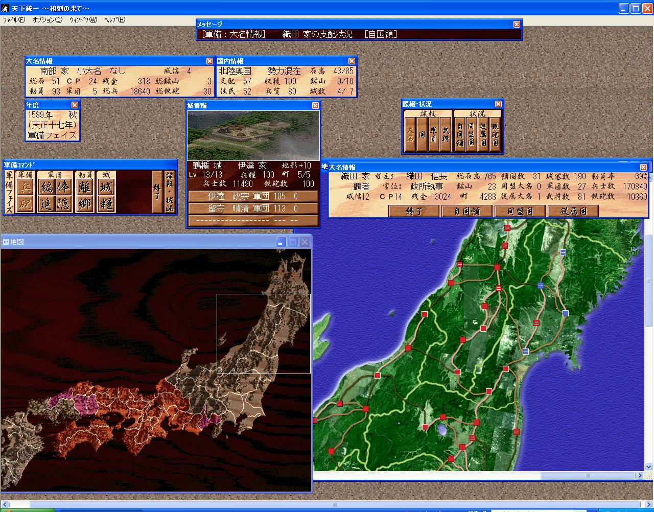The height and width of the screenshot is (512, 654).
Task: Select the 軍団 intelligence tile
Action: tap(434, 134)
